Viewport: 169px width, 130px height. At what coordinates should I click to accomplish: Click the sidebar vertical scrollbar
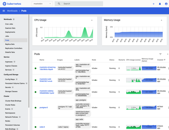(x=29, y=61)
